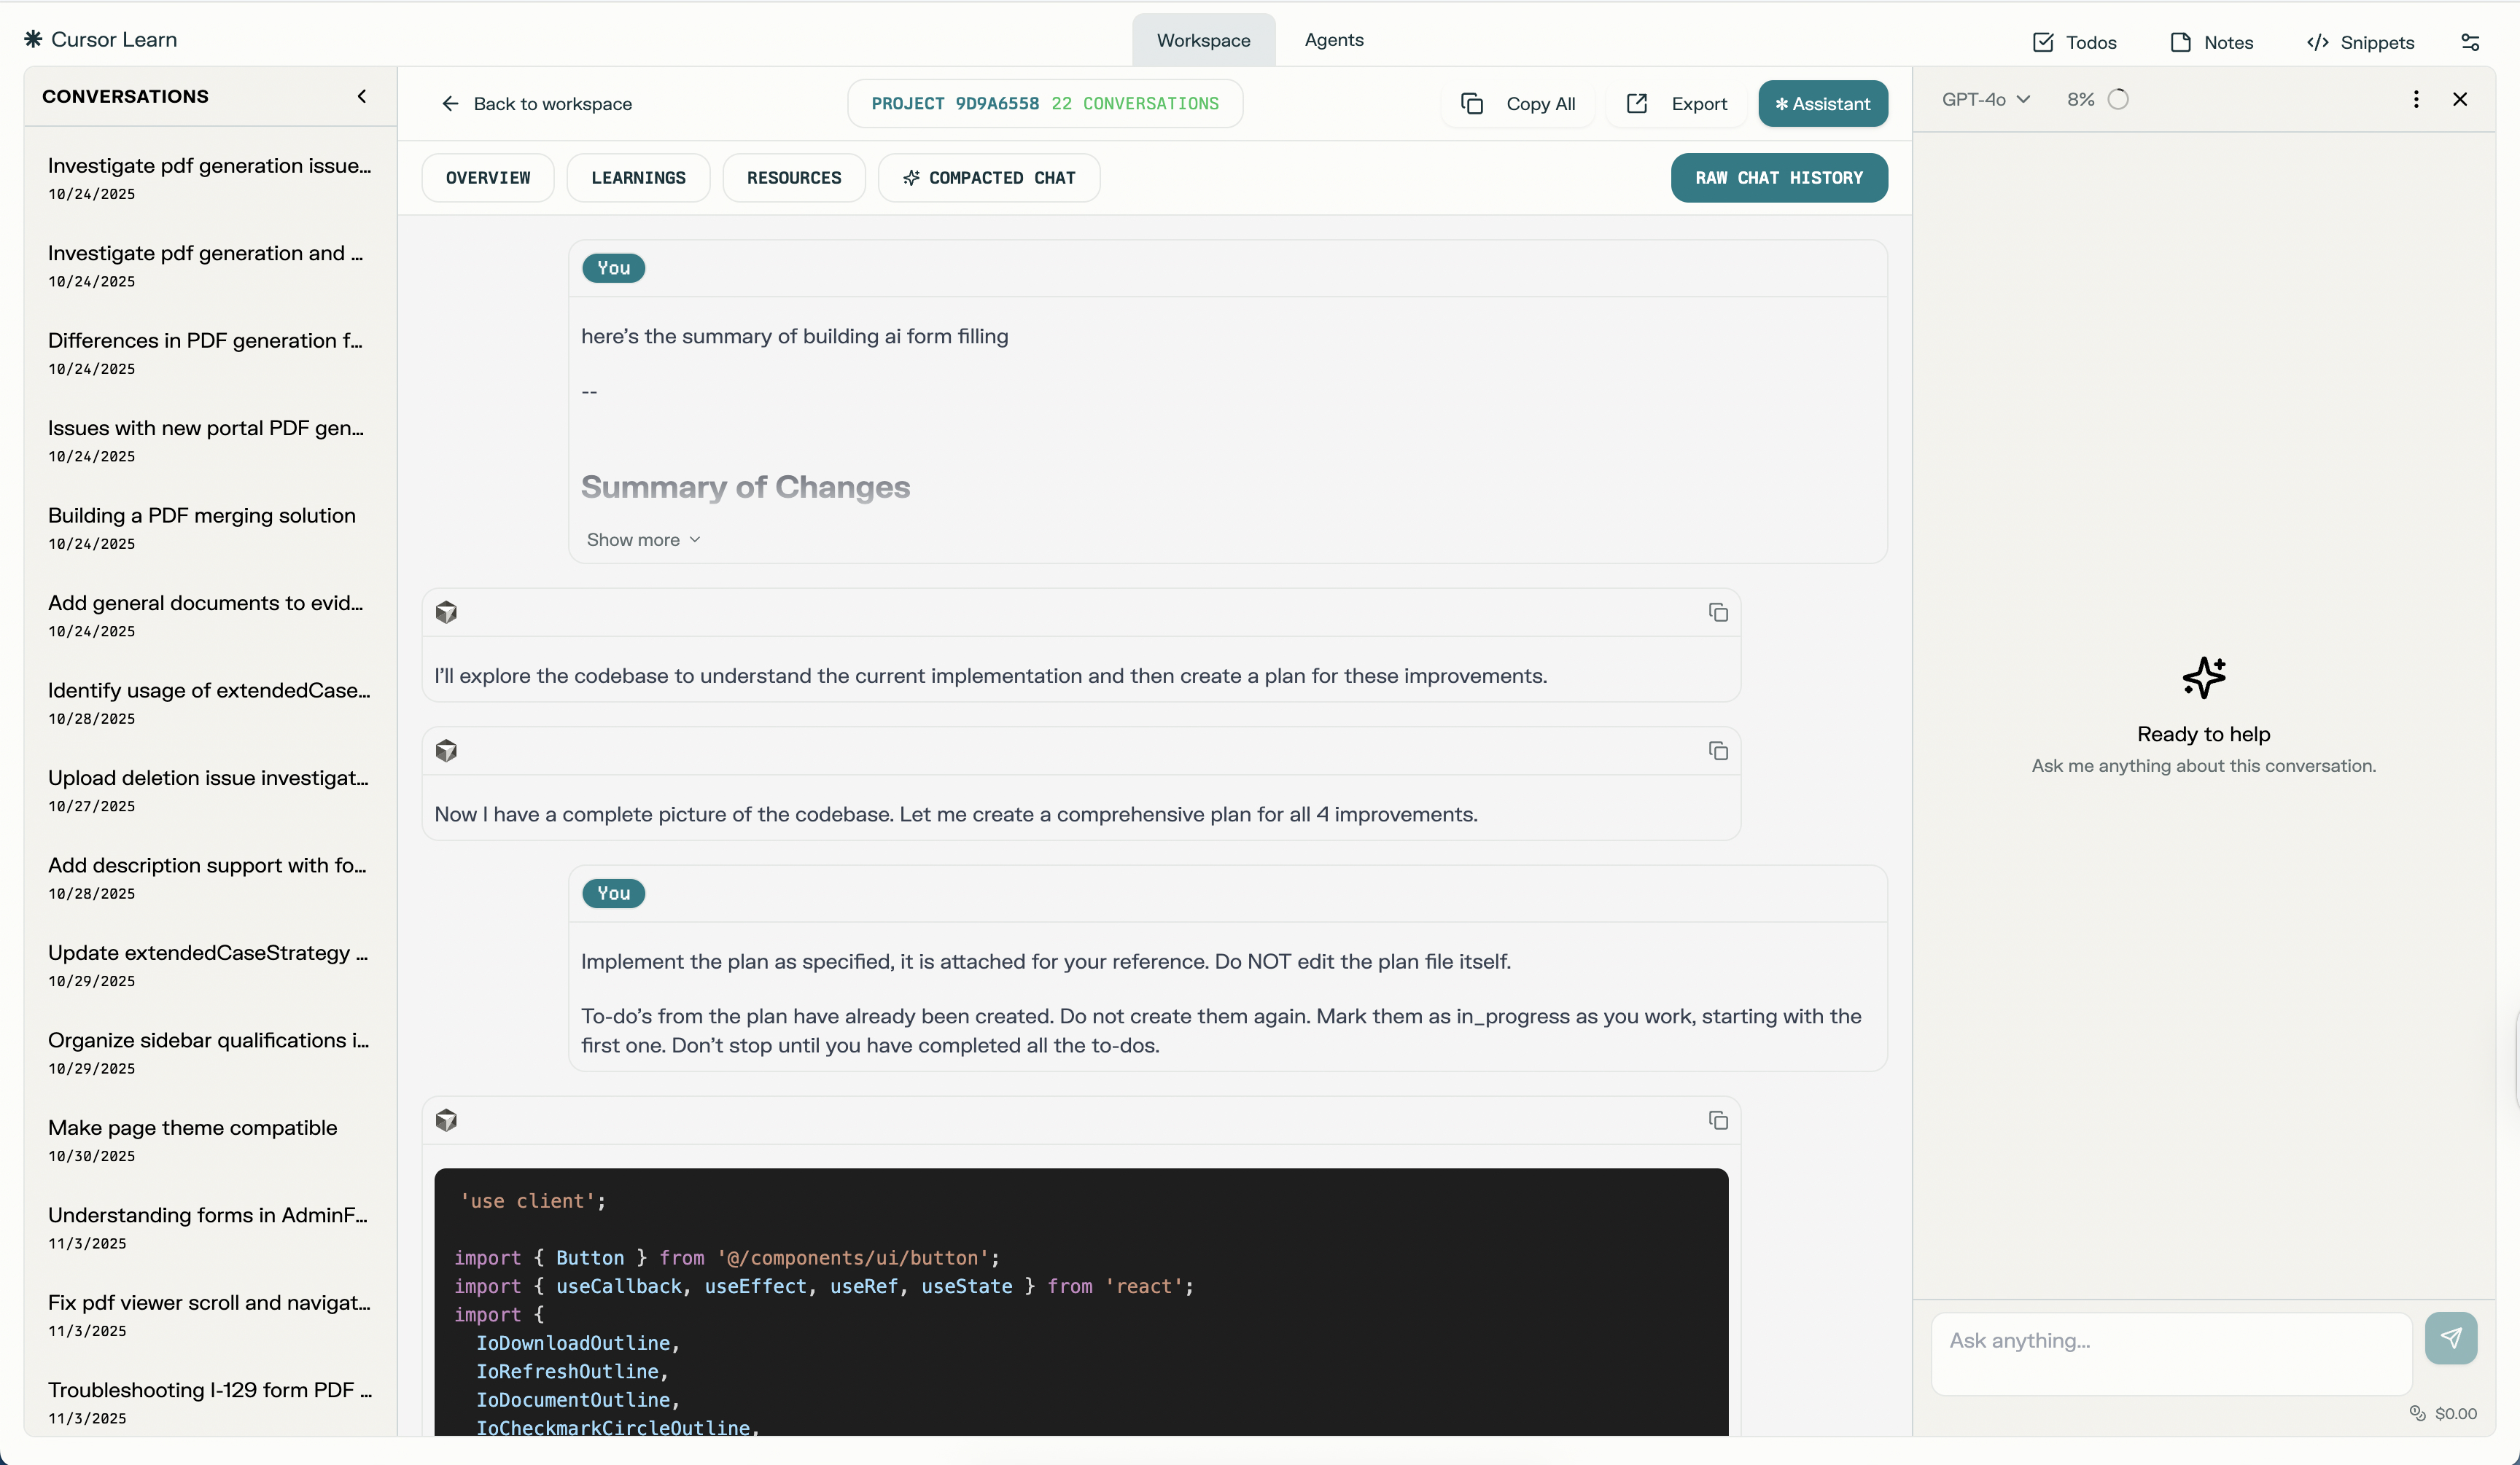Copy the 'complete picture' assistant message

pyautogui.click(x=1718, y=751)
